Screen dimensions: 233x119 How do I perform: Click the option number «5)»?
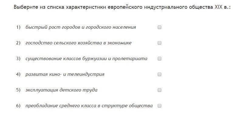pos(18,90)
